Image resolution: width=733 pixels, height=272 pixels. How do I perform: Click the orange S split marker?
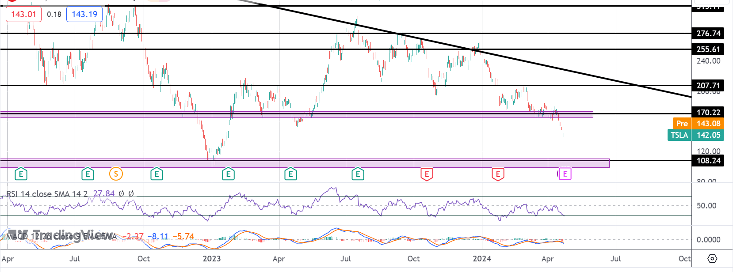click(116, 174)
